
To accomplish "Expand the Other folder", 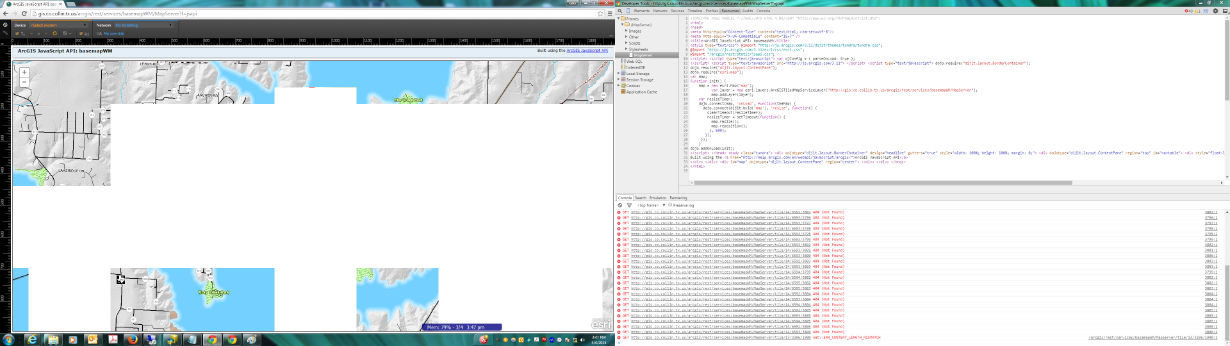I will [x=627, y=37].
